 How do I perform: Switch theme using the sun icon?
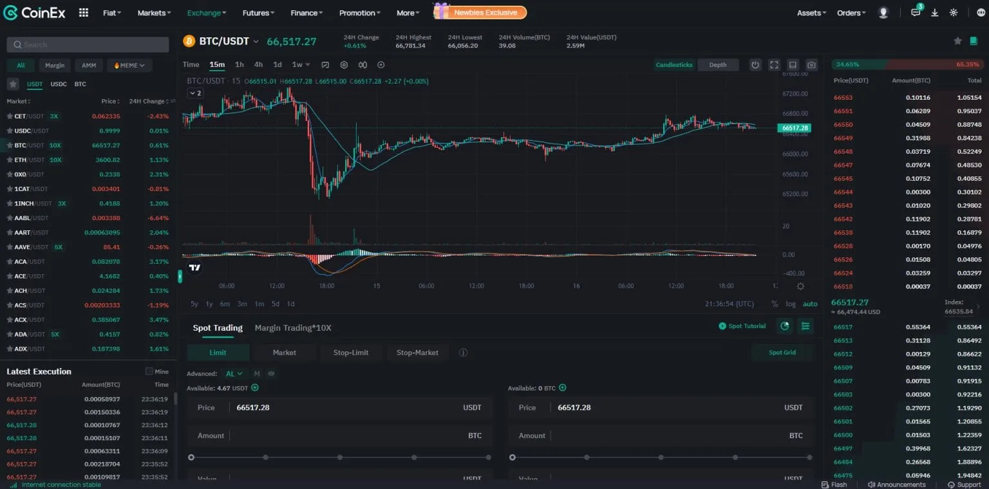point(954,13)
